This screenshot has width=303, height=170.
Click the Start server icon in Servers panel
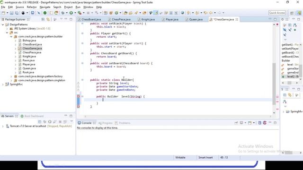[50, 122]
